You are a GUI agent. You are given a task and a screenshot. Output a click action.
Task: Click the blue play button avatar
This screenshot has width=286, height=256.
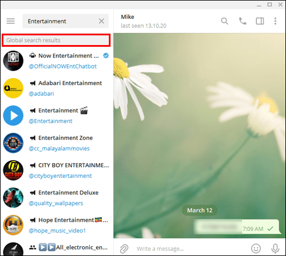click(13, 116)
